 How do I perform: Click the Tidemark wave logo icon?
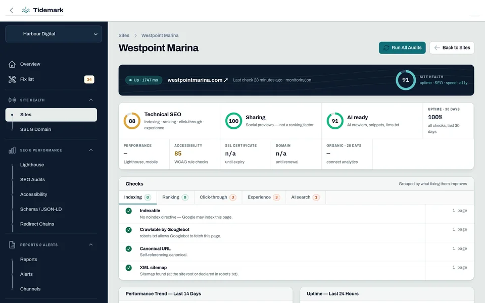point(26,10)
